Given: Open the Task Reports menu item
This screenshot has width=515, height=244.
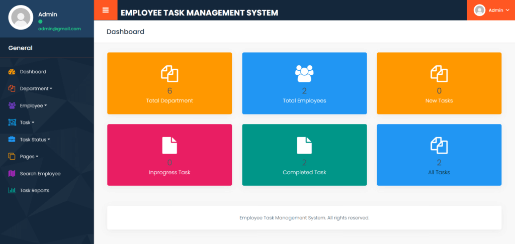Looking at the screenshot, I should (35, 191).
